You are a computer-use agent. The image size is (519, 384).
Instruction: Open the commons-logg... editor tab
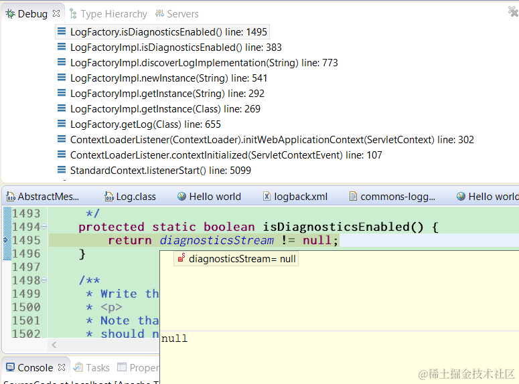tap(392, 197)
